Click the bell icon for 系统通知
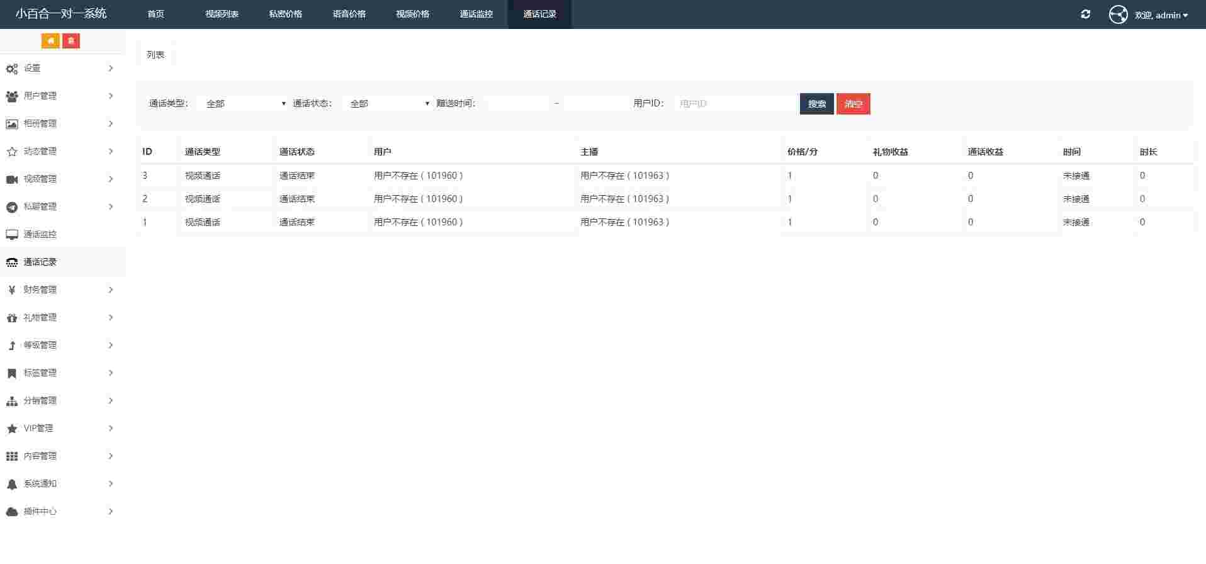Screen dimensions: 1206x564 (12, 484)
